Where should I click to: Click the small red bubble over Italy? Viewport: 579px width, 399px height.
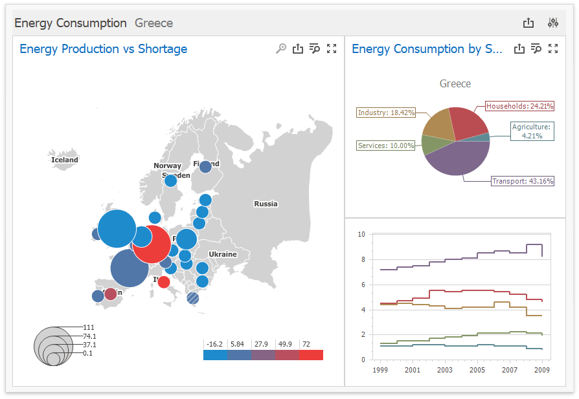point(164,282)
